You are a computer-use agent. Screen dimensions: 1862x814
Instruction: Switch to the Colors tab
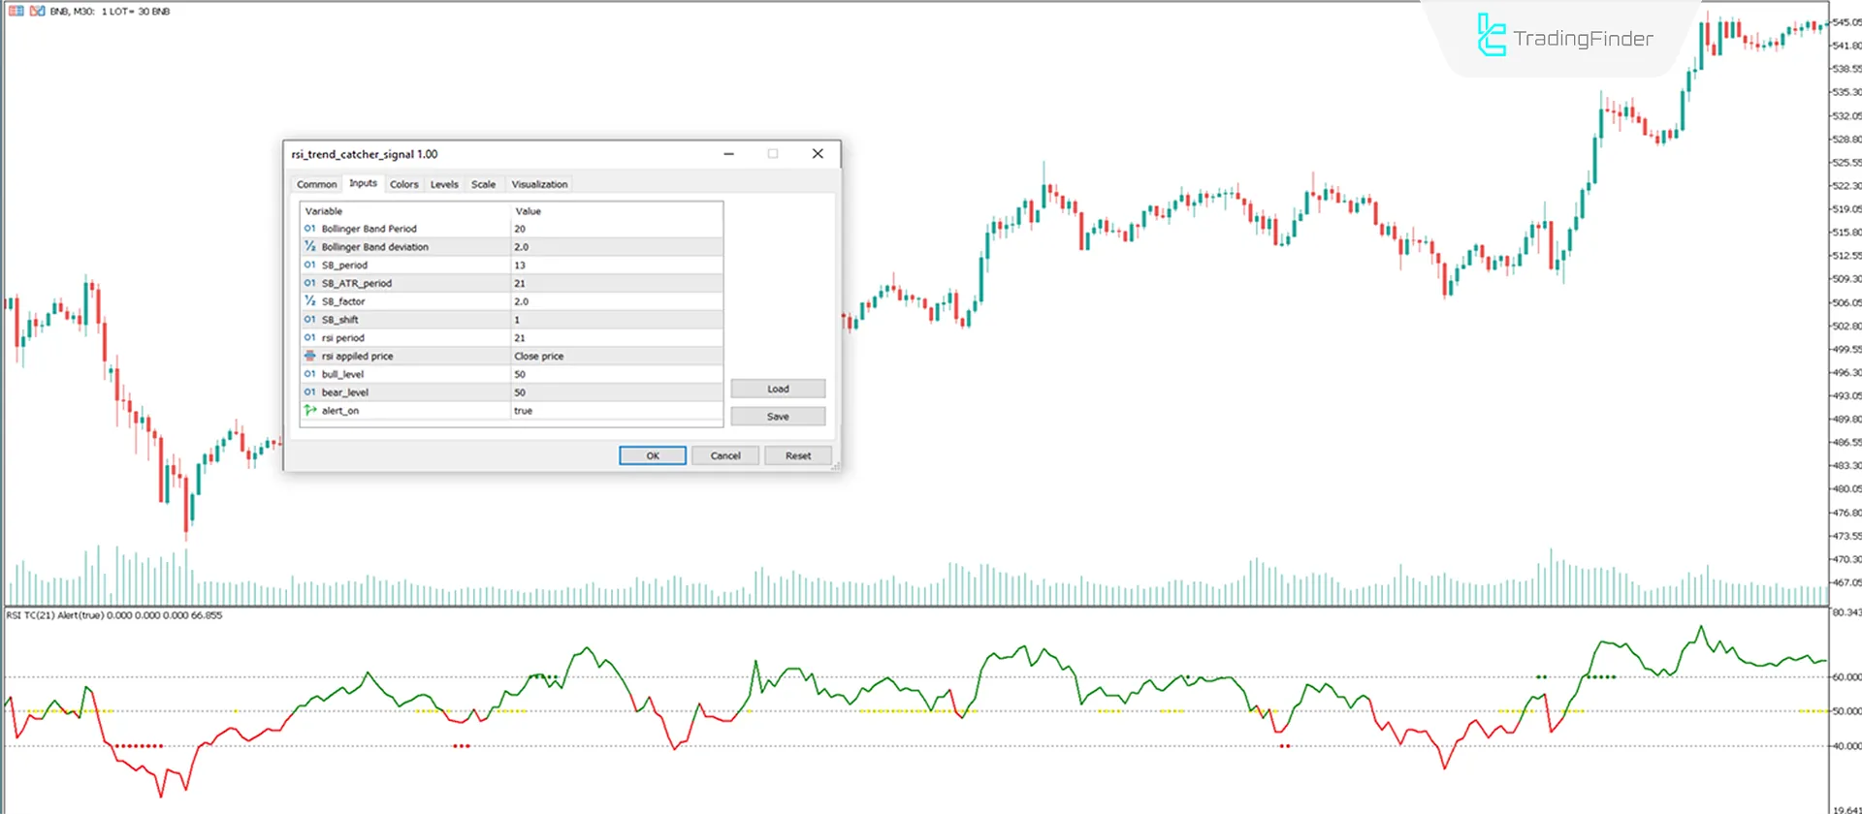click(x=403, y=184)
